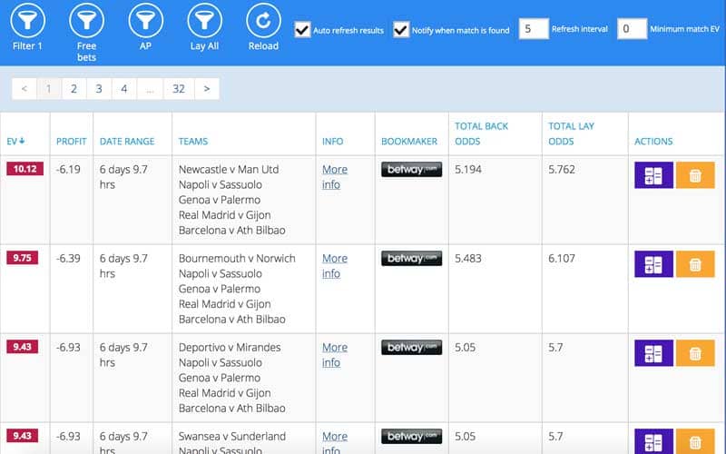Delete the Swansea v Sunderland row
Image resolution: width=726 pixels, height=454 pixels.
(695, 441)
